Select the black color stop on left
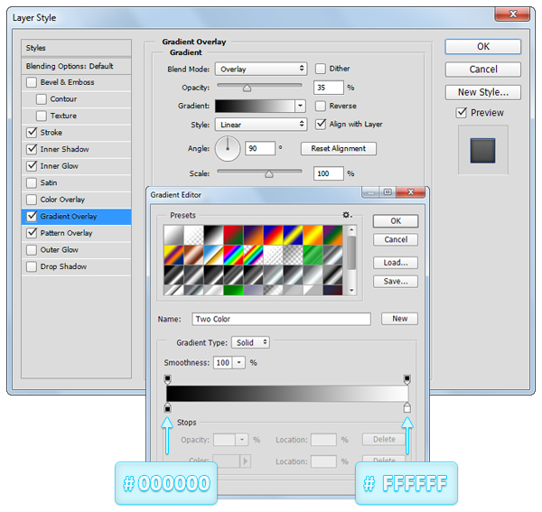The height and width of the screenshot is (512, 542). point(167,409)
